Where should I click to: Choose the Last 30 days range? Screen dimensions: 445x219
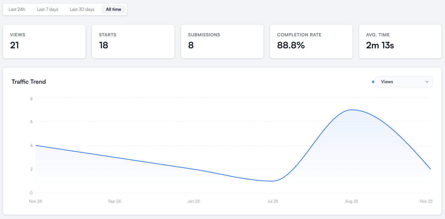pos(82,9)
